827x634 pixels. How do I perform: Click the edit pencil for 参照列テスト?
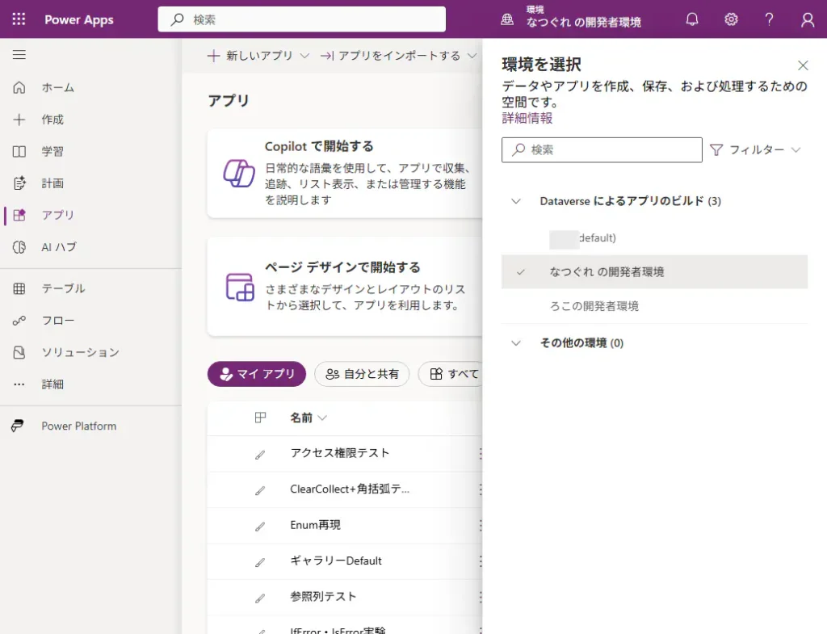tap(260, 598)
